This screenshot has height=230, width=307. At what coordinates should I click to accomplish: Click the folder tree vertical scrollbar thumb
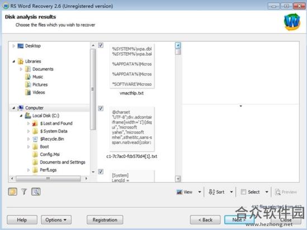[93, 89]
